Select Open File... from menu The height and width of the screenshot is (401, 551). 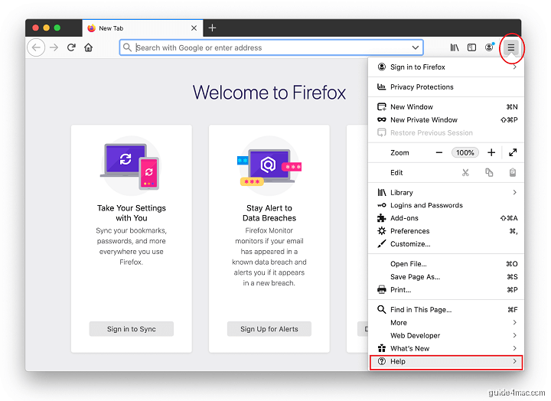tap(446, 264)
